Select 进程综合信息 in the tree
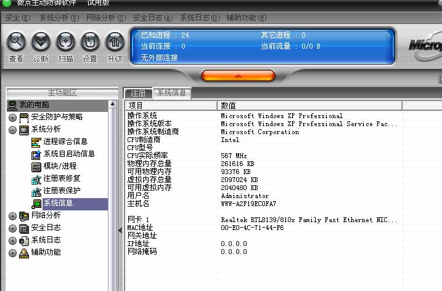The height and width of the screenshot is (291, 442). pyautogui.click(x=65, y=142)
